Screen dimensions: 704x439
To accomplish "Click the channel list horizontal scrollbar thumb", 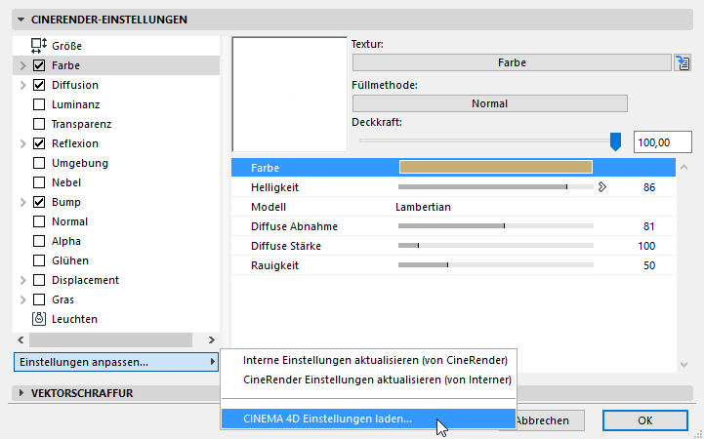I will pyautogui.click(x=111, y=339).
